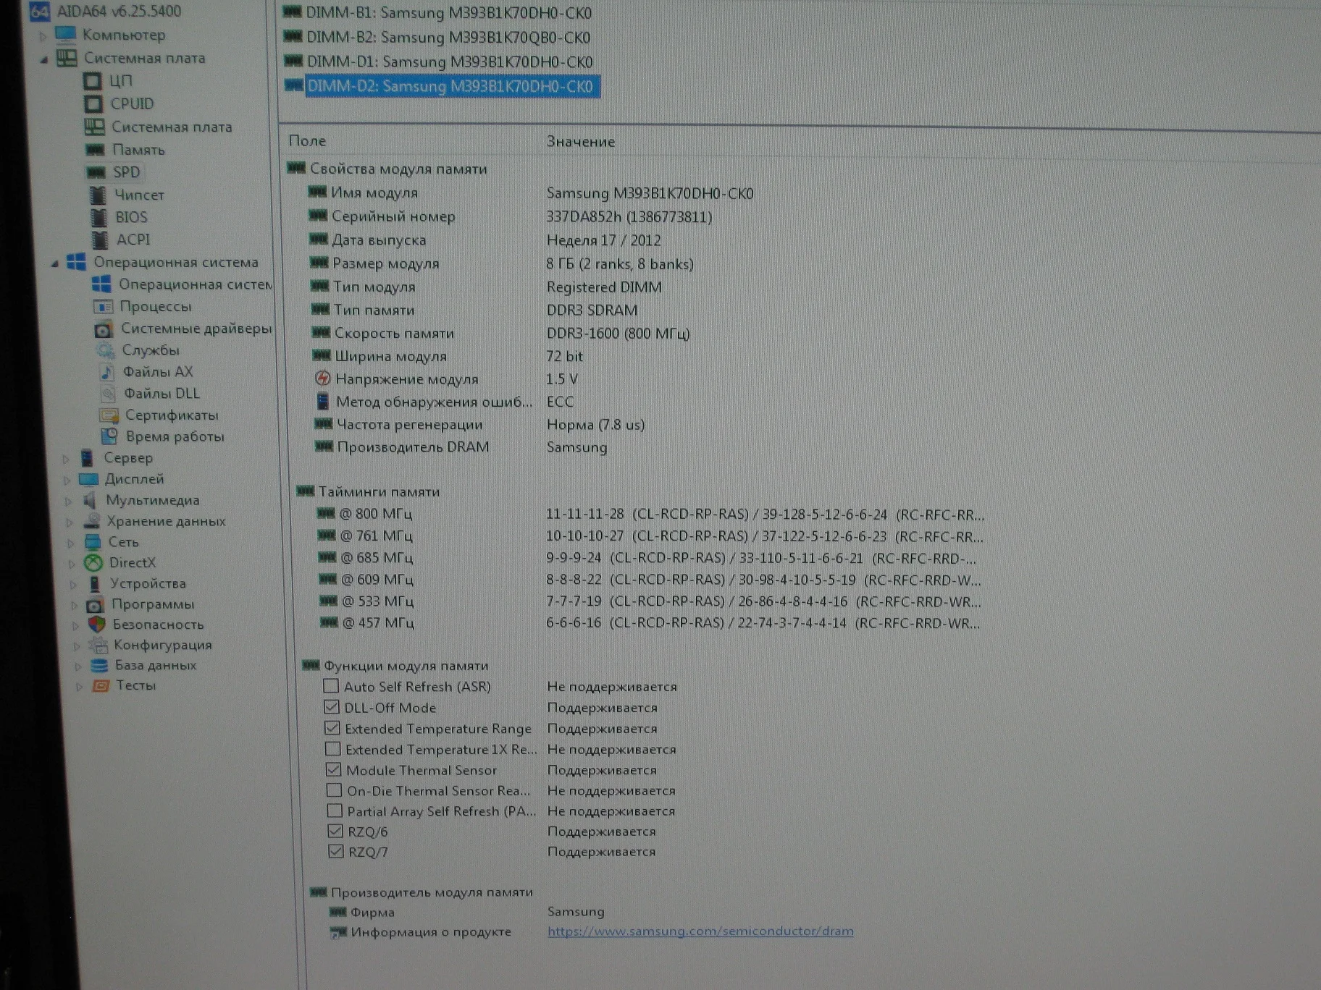The height and width of the screenshot is (990, 1321).
Task: Expand the Дисплей tree node arrow
Action: [x=67, y=480]
